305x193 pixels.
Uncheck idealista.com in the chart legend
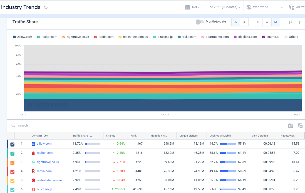point(235,37)
